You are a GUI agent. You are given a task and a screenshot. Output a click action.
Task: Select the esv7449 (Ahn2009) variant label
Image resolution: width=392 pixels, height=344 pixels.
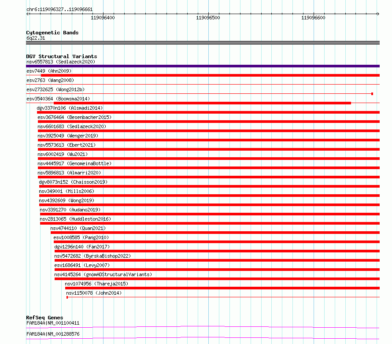pyautogui.click(x=49, y=71)
